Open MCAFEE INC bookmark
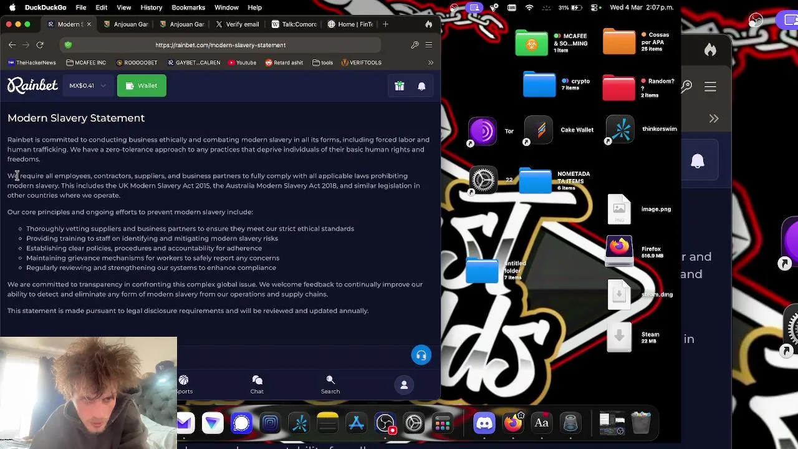The height and width of the screenshot is (449, 798). [x=86, y=62]
